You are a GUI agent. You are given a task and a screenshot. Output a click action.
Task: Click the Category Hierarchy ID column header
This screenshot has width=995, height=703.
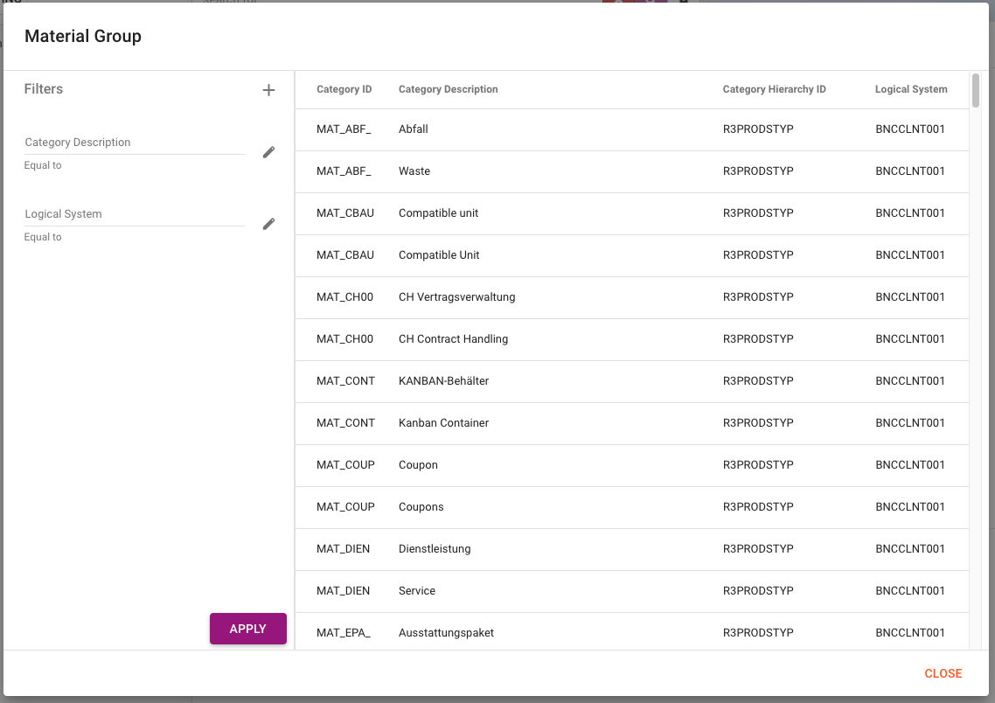click(774, 89)
